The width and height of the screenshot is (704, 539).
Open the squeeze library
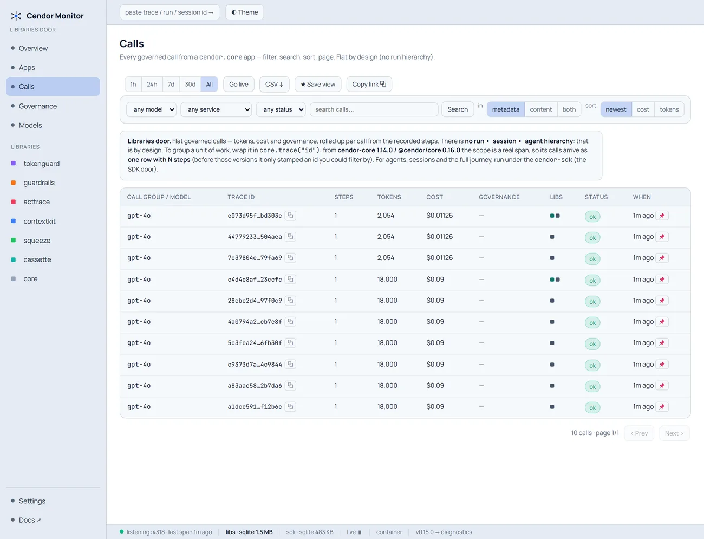coord(53,241)
